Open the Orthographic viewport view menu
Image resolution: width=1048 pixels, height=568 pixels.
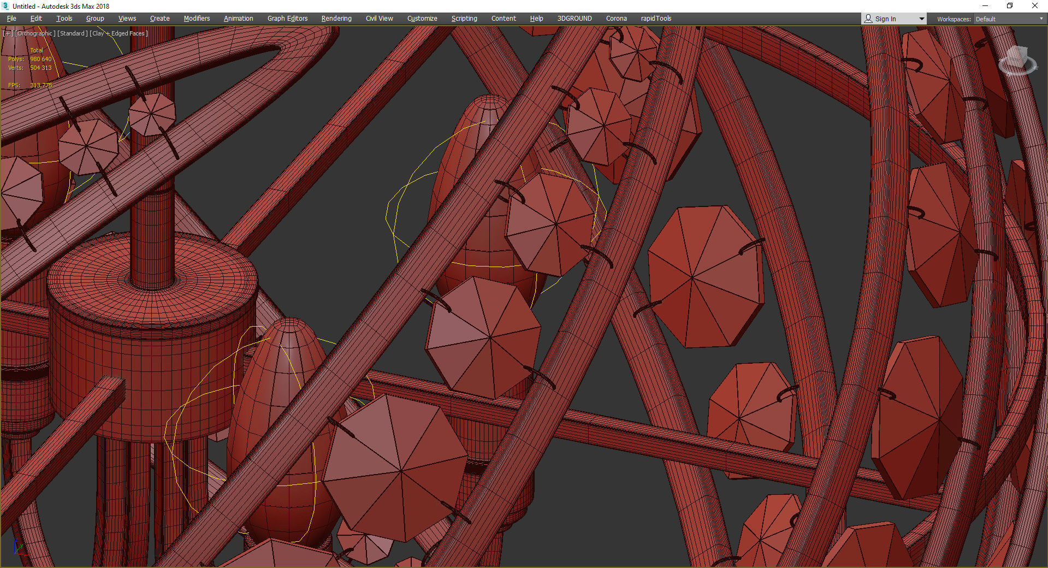[35, 33]
